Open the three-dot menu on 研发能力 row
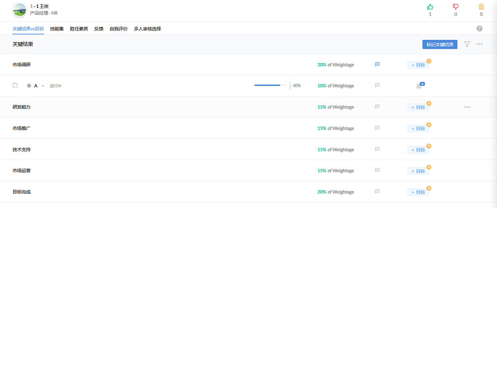Viewport: 497px width, 385px height. click(x=467, y=107)
